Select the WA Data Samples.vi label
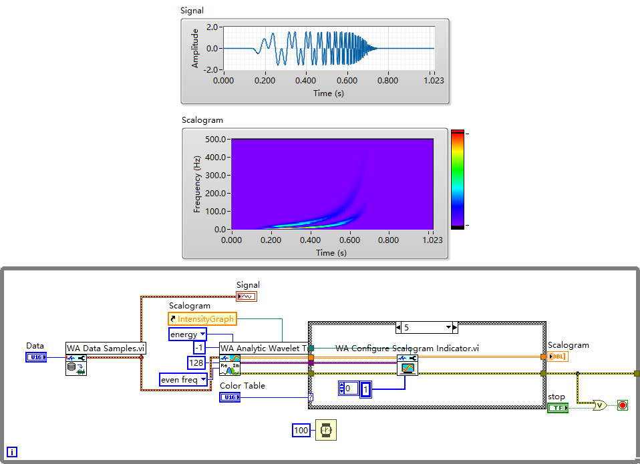This screenshot has width=640, height=464. point(106,349)
